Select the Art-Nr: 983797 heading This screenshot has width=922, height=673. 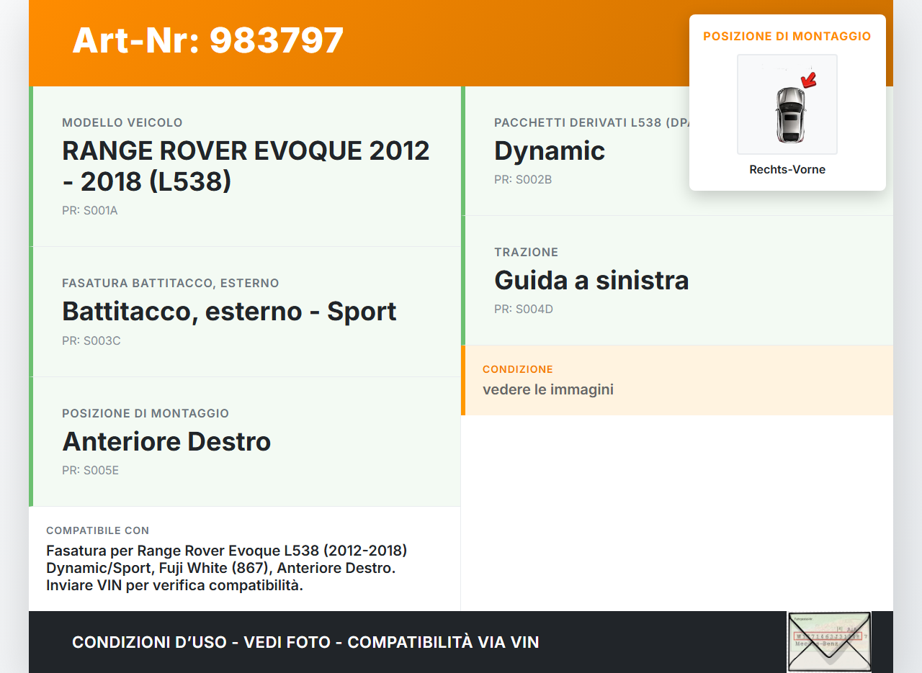click(208, 40)
